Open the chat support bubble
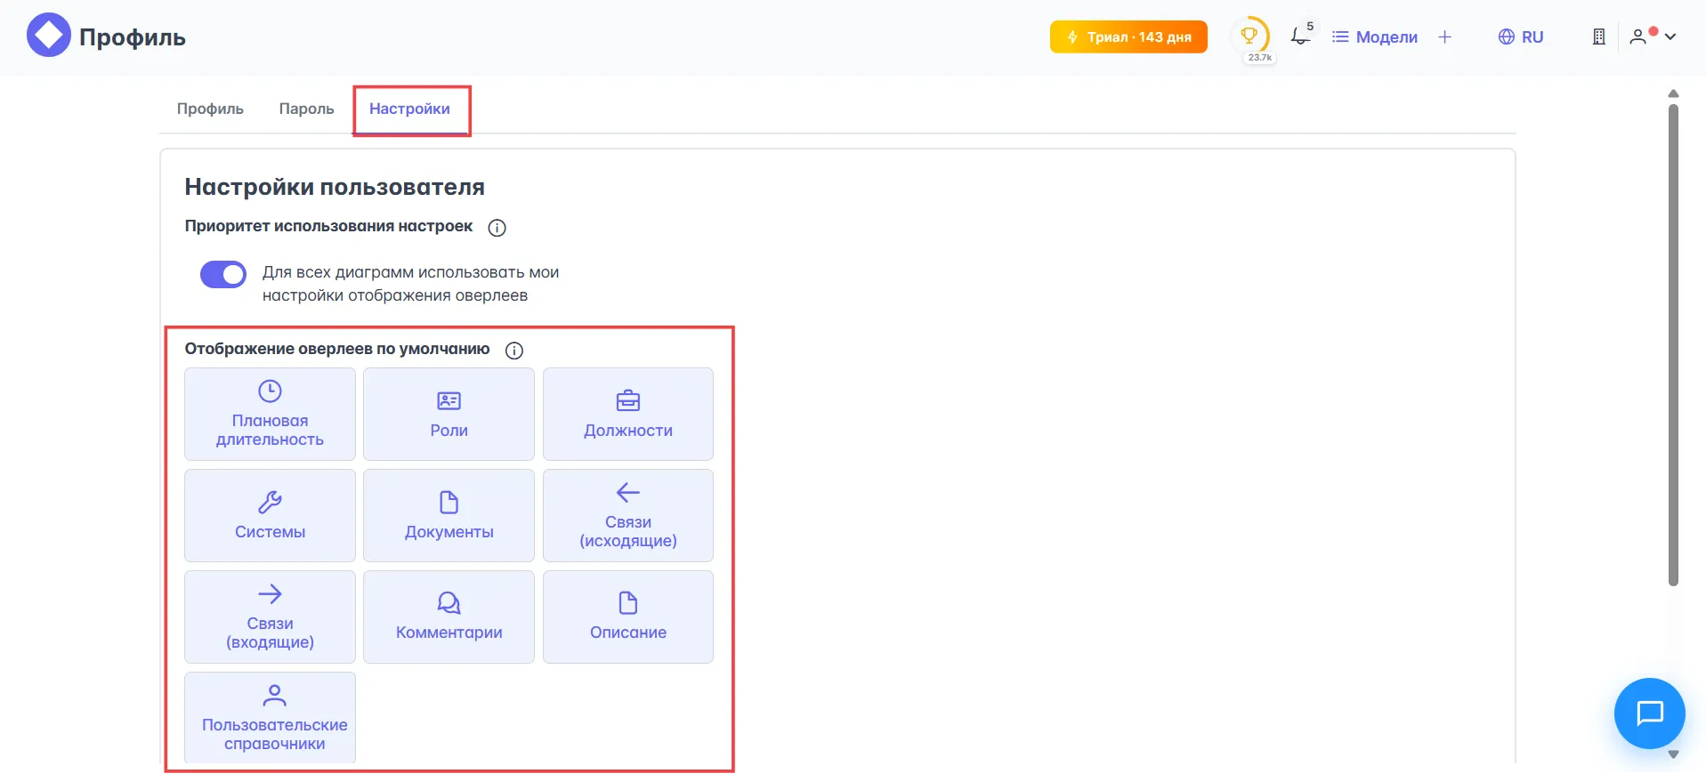This screenshot has height=774, width=1706. [1649, 713]
